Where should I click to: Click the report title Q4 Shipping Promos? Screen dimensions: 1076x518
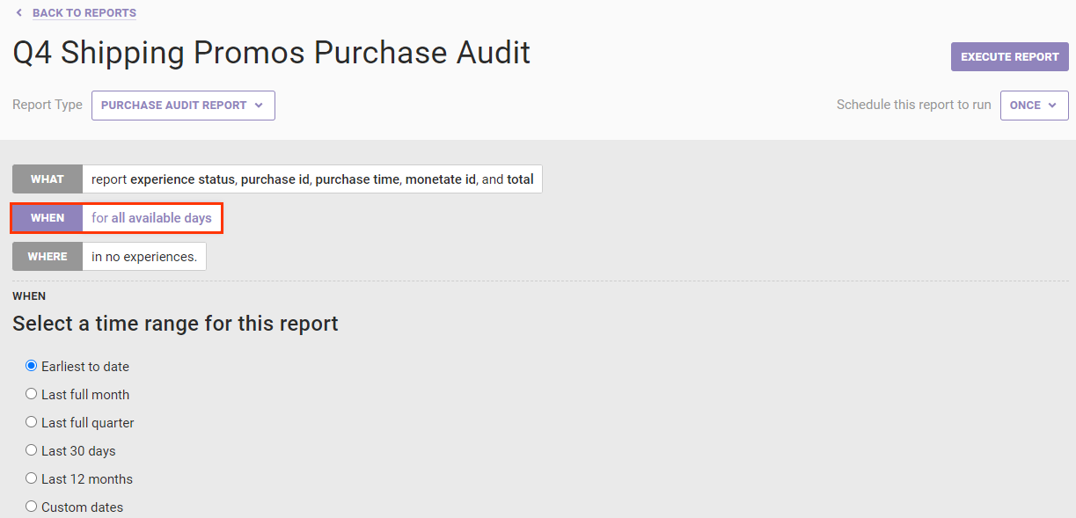271,53
